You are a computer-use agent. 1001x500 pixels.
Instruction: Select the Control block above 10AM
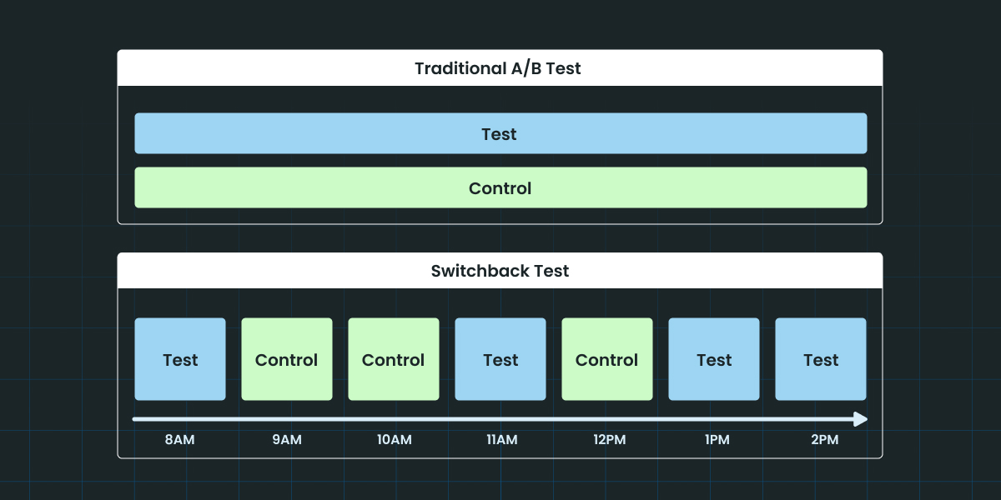(394, 359)
